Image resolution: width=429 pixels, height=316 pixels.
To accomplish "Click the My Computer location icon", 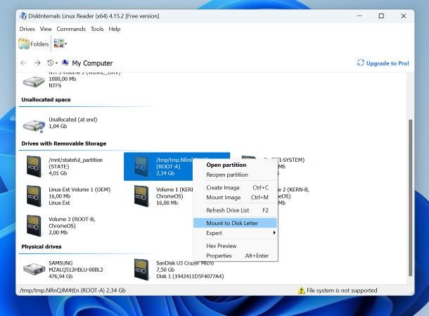I will 65,63.
